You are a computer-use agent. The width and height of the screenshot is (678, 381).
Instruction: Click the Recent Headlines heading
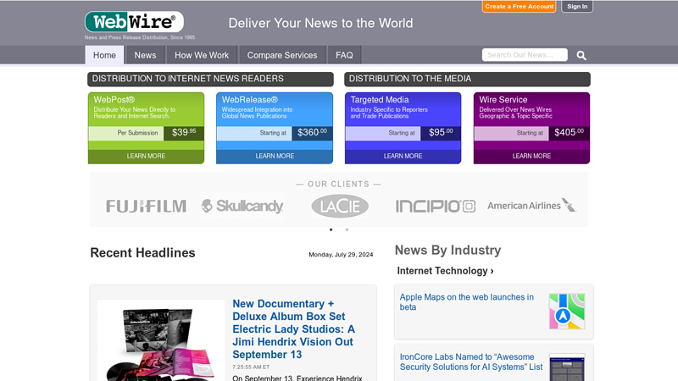pyautogui.click(x=142, y=252)
